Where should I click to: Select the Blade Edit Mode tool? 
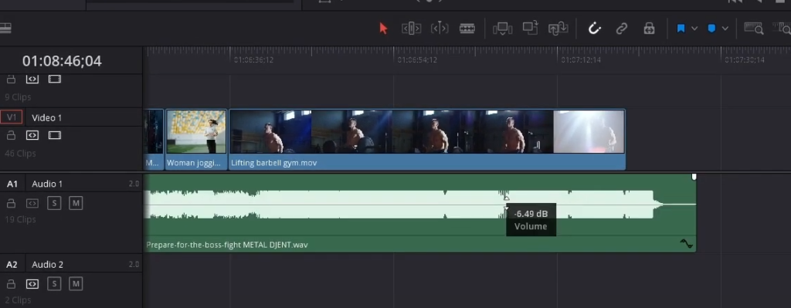pos(467,29)
